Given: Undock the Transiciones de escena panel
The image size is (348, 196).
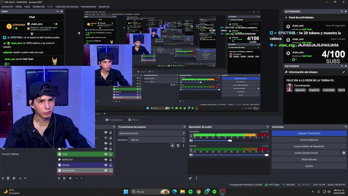Looking at the screenshot, I should (185, 127).
